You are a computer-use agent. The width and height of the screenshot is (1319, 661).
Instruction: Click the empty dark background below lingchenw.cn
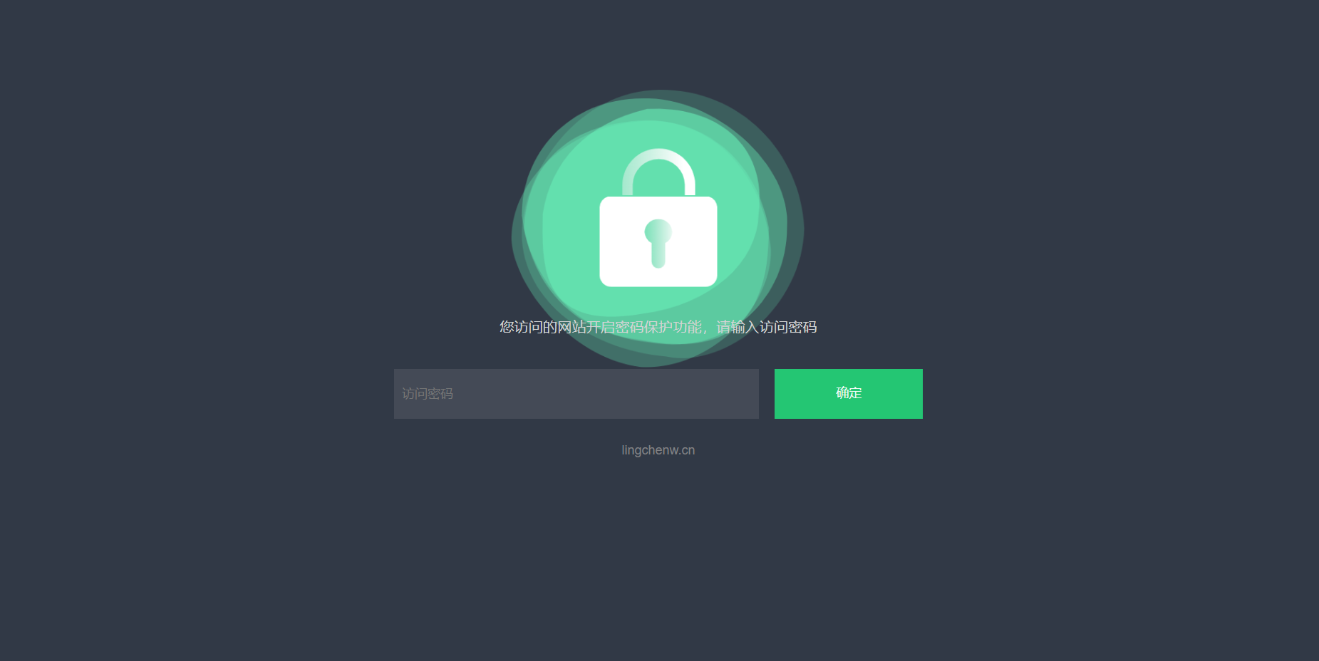coord(658,556)
